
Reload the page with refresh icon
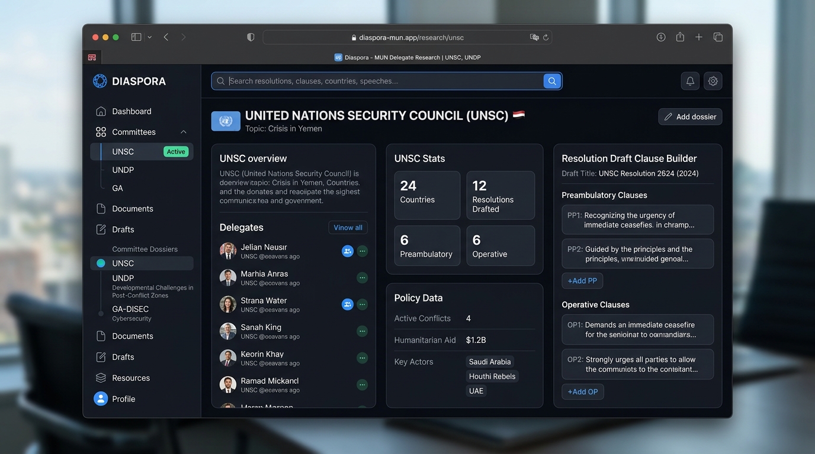[x=546, y=37]
